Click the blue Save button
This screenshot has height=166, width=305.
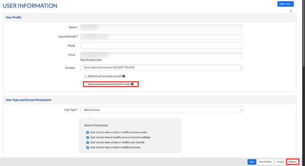click(x=252, y=162)
